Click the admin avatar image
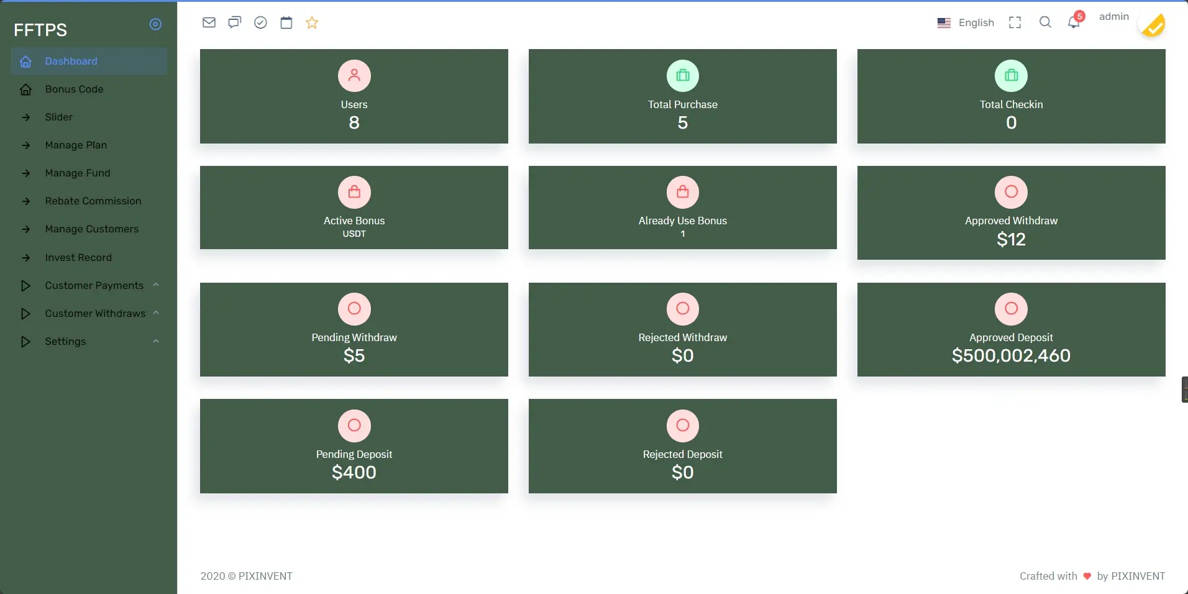 click(x=1152, y=25)
